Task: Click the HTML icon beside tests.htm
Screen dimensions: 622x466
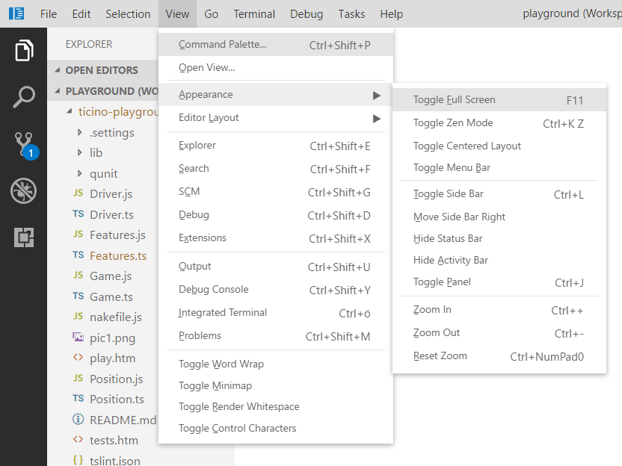Action: tap(78, 439)
